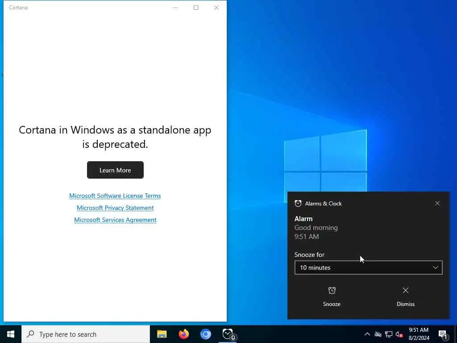457x343 pixels.
Task: Click the 'Snooze for' label
Action: [309, 255]
